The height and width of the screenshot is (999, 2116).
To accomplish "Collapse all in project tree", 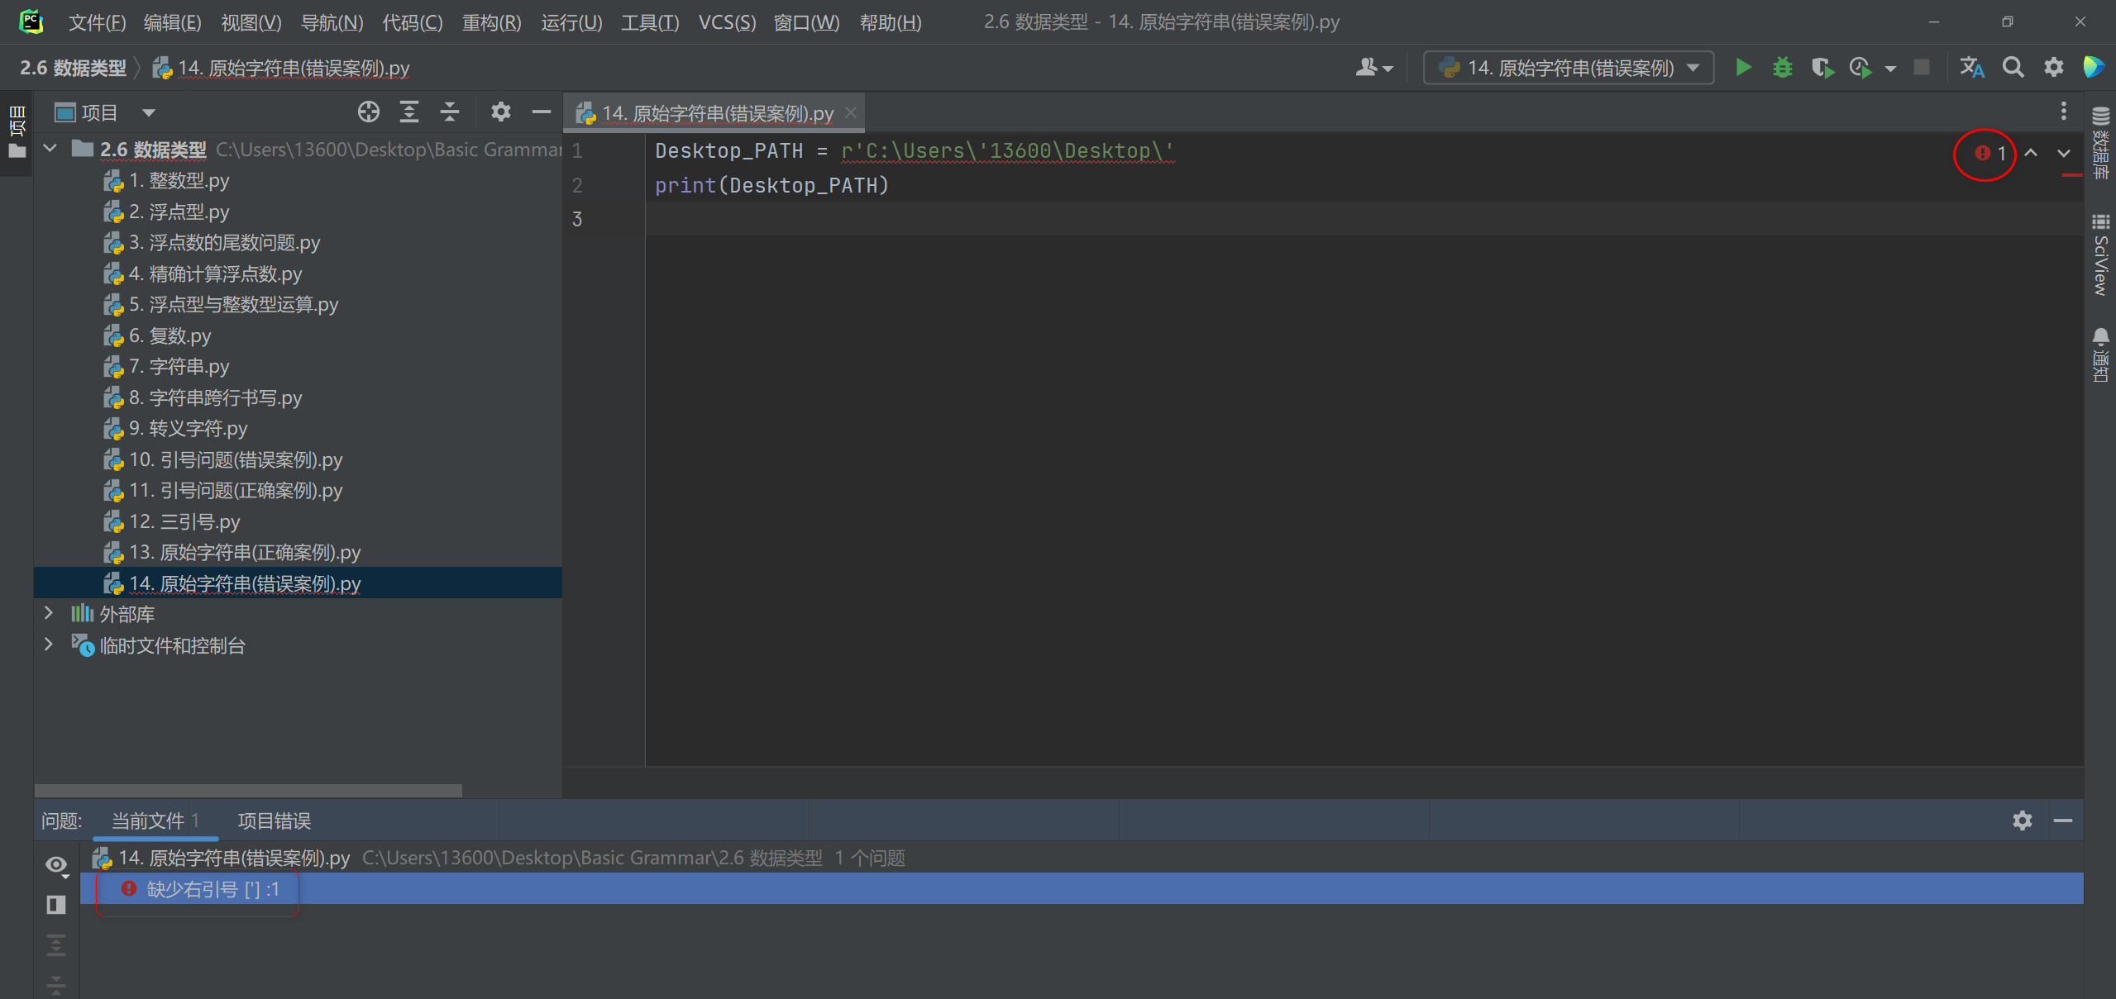I will point(450,112).
